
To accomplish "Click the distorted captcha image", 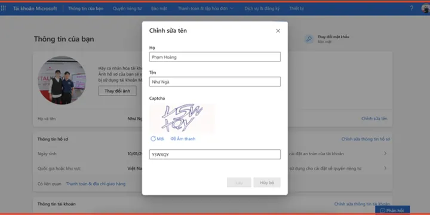I will click(x=182, y=118).
